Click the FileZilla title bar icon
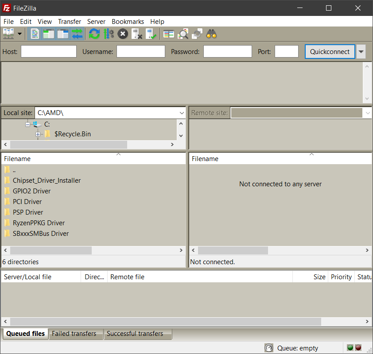Viewport: 373px width, 354px height. 7,8
